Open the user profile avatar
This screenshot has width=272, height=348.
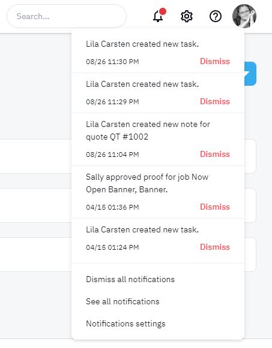(x=244, y=16)
